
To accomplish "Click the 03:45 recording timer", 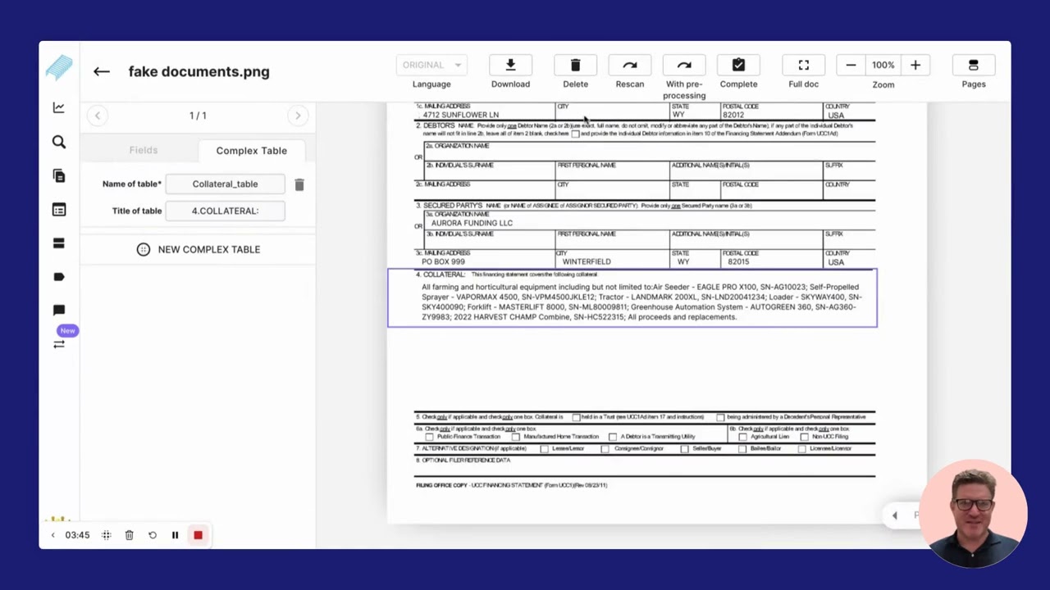I will tap(77, 535).
